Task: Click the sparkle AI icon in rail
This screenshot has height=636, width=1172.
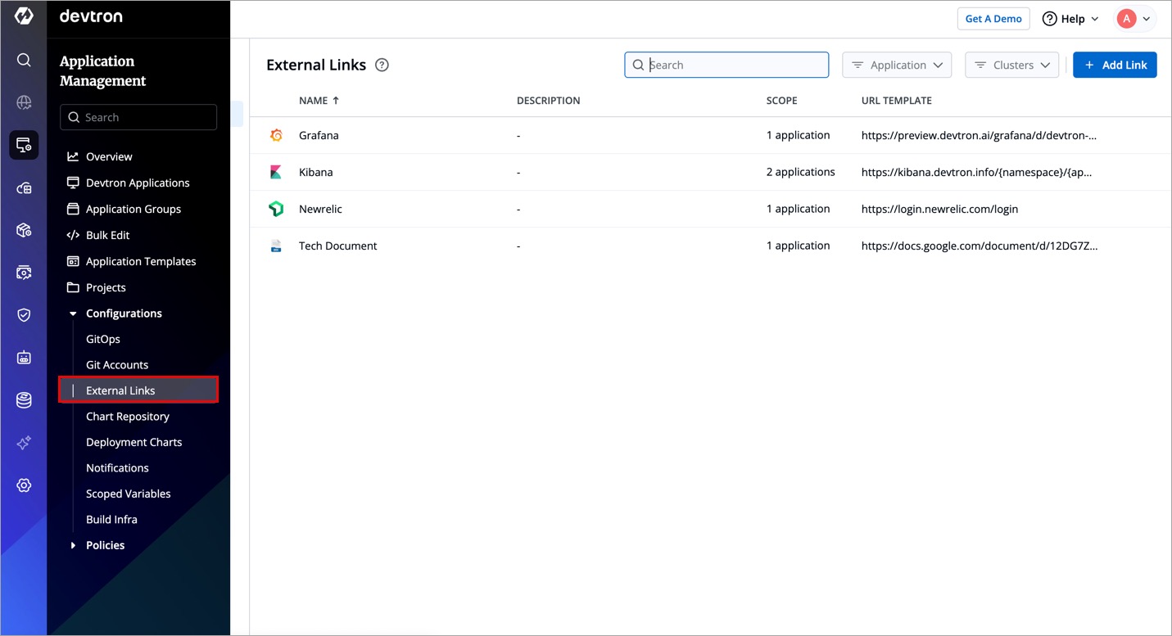Action: (24, 443)
